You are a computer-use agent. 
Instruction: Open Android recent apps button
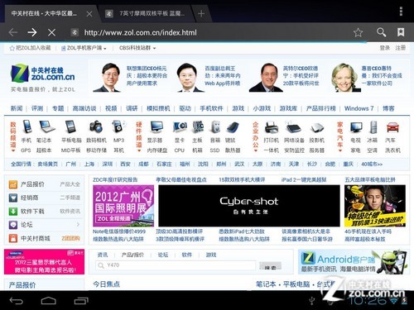point(81,301)
